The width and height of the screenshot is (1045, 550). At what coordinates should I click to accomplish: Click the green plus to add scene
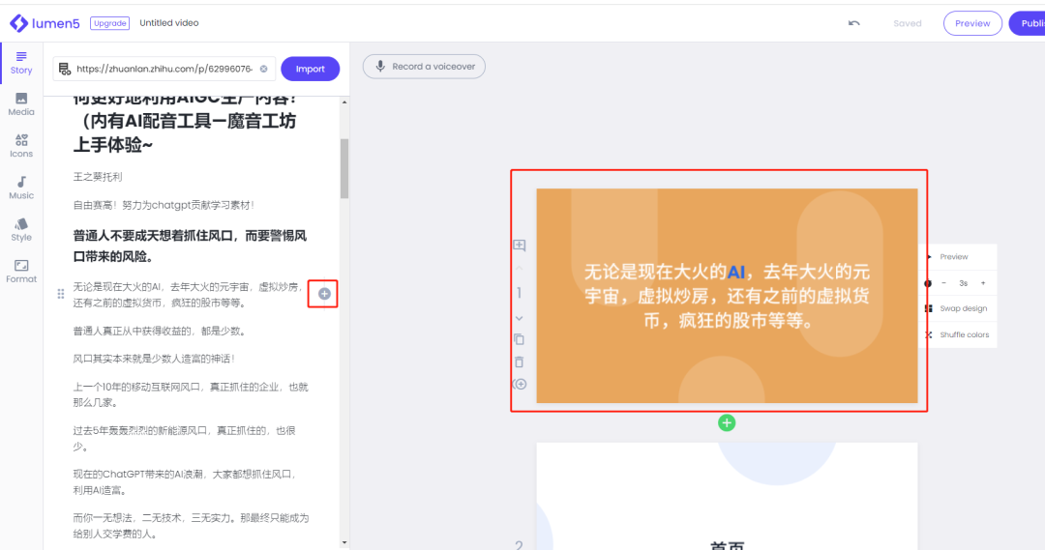pyautogui.click(x=727, y=422)
